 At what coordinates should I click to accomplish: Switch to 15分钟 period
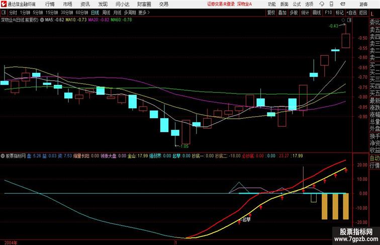[52, 13]
